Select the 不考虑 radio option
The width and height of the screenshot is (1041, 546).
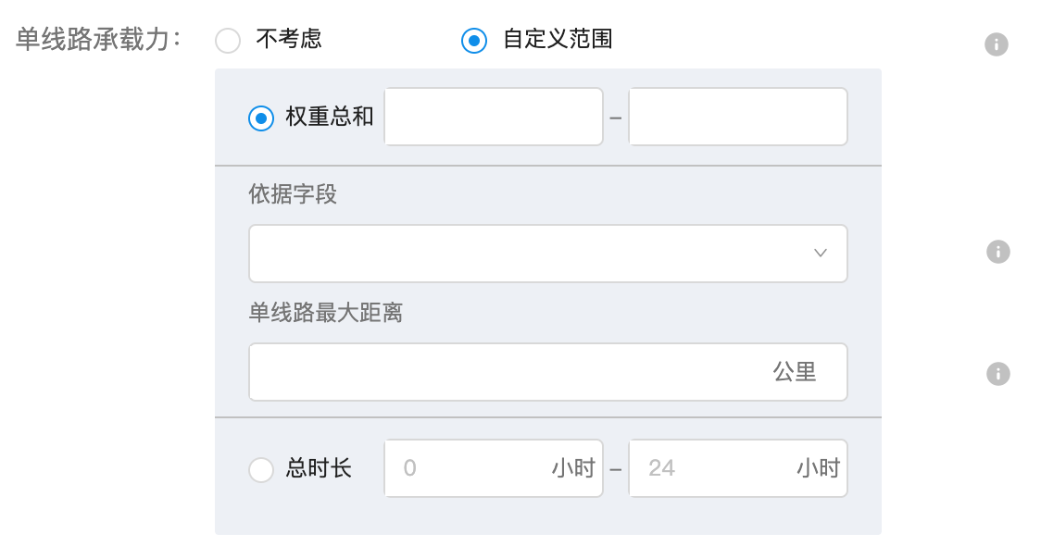(x=228, y=41)
